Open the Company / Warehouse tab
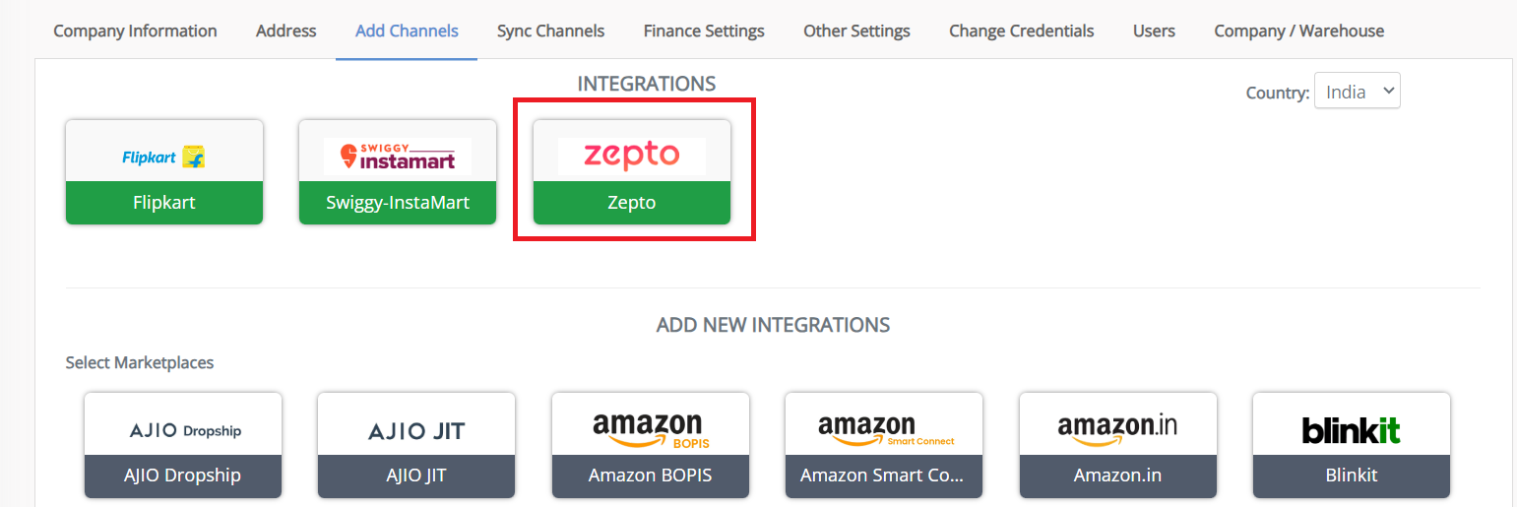 (1299, 31)
